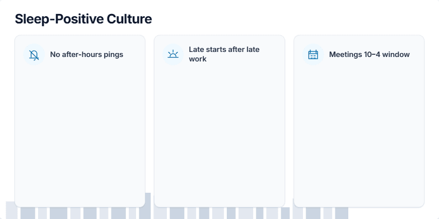Click the sunrise icon on the Late starts card
439x219 pixels.
173,54
